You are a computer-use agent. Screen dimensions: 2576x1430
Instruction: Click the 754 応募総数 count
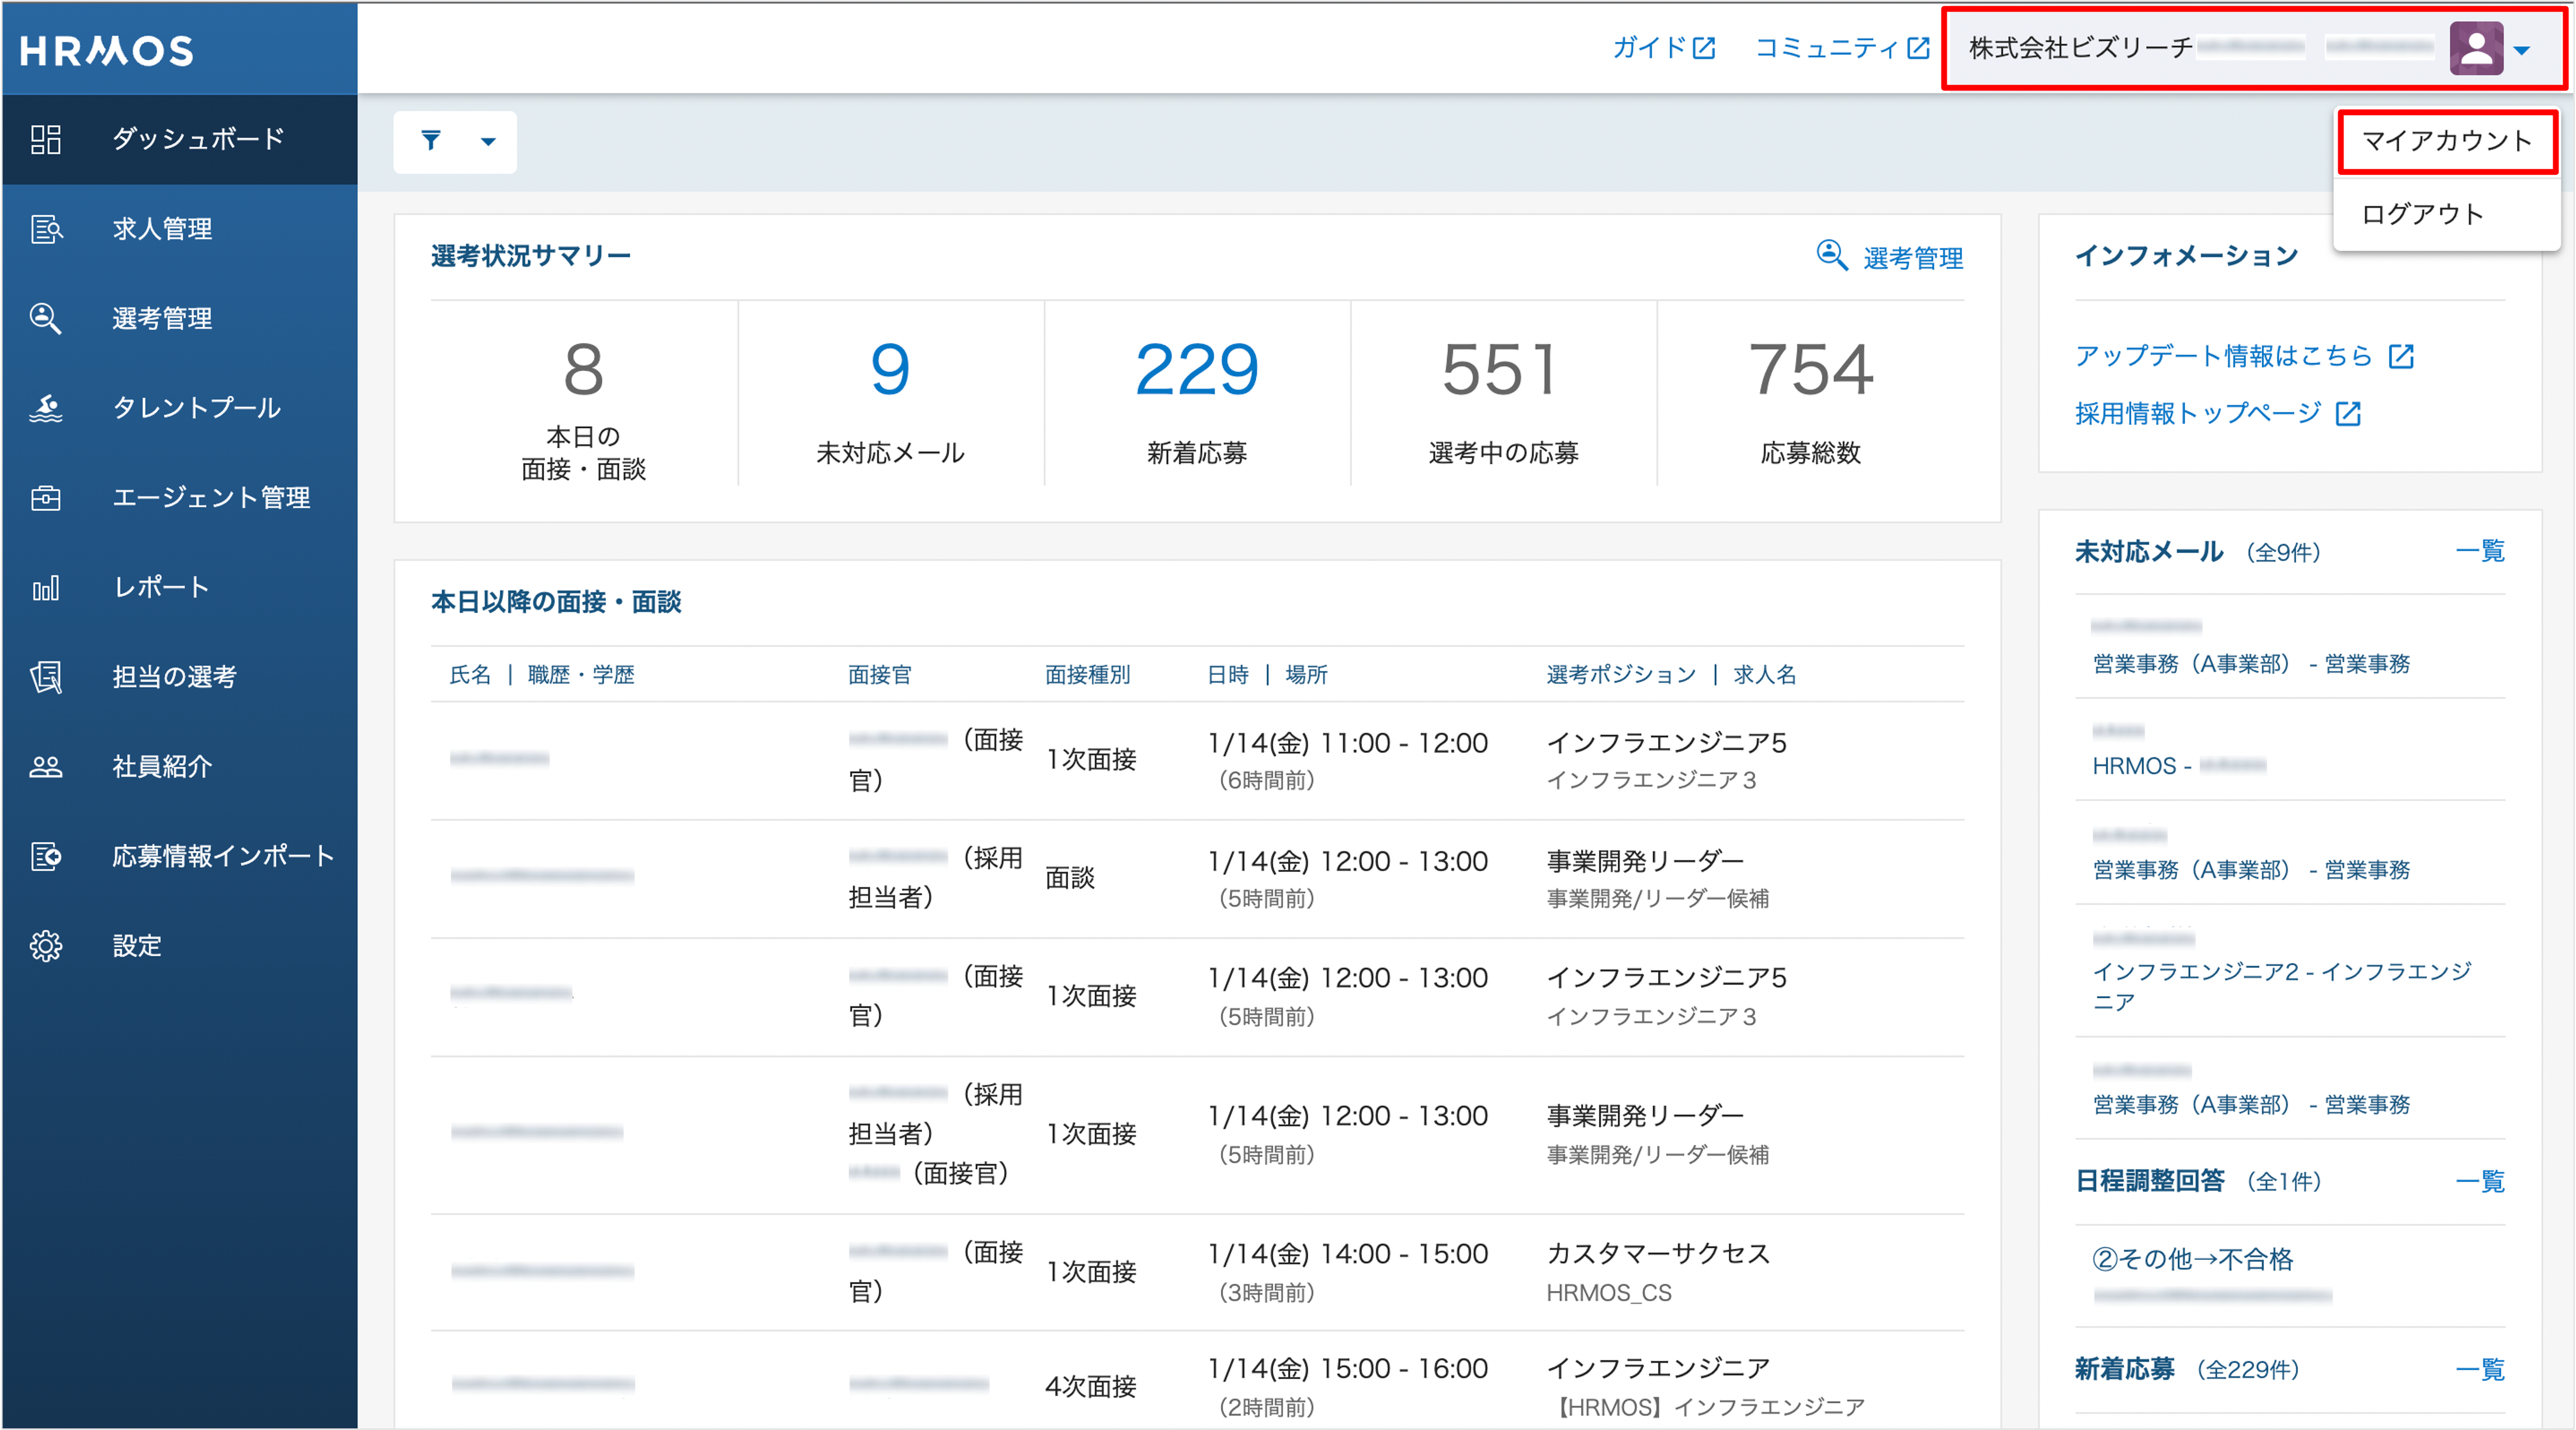tap(1811, 369)
